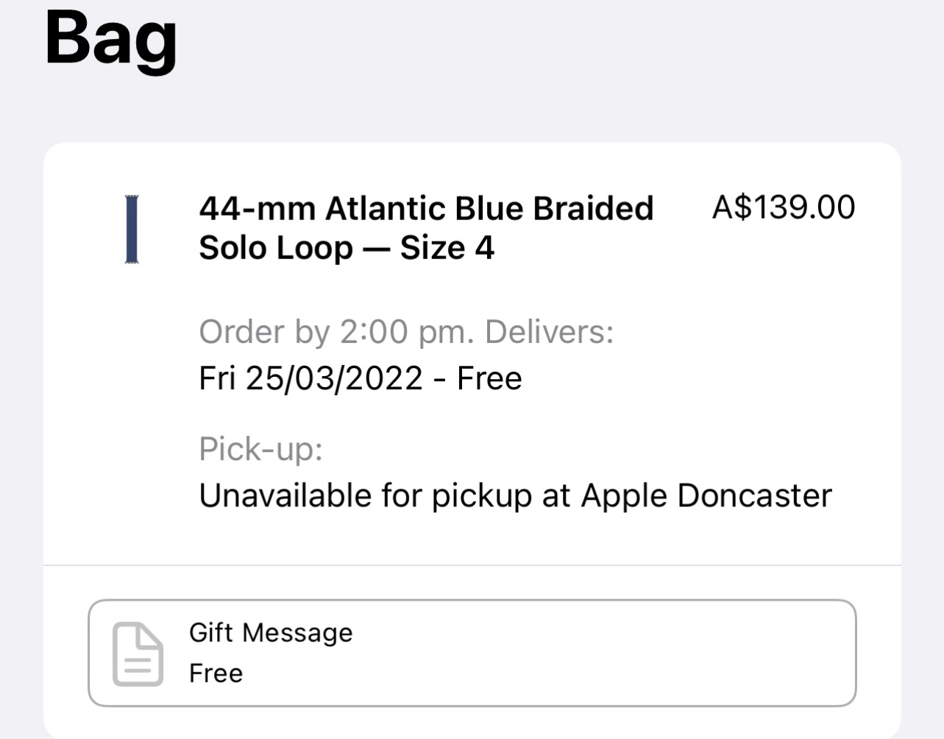This screenshot has width=944, height=739.
Task: Tap the 'Gift Message' text label
Action: pos(271,633)
